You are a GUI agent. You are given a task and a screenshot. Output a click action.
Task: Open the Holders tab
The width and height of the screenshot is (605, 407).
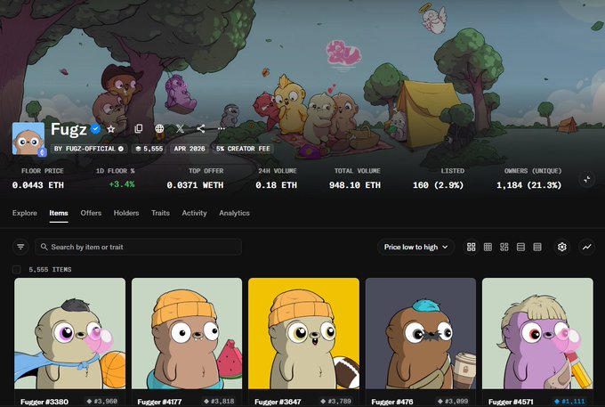pos(126,213)
